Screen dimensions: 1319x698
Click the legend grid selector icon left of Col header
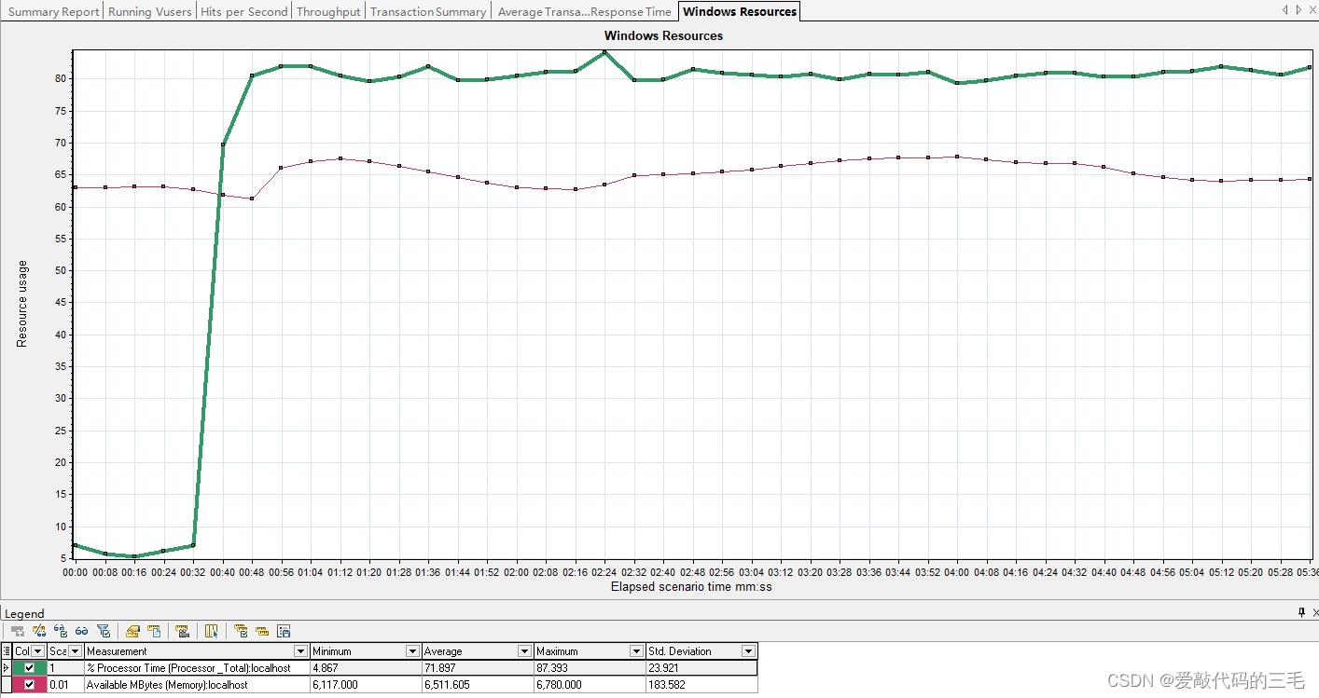(x=7, y=651)
